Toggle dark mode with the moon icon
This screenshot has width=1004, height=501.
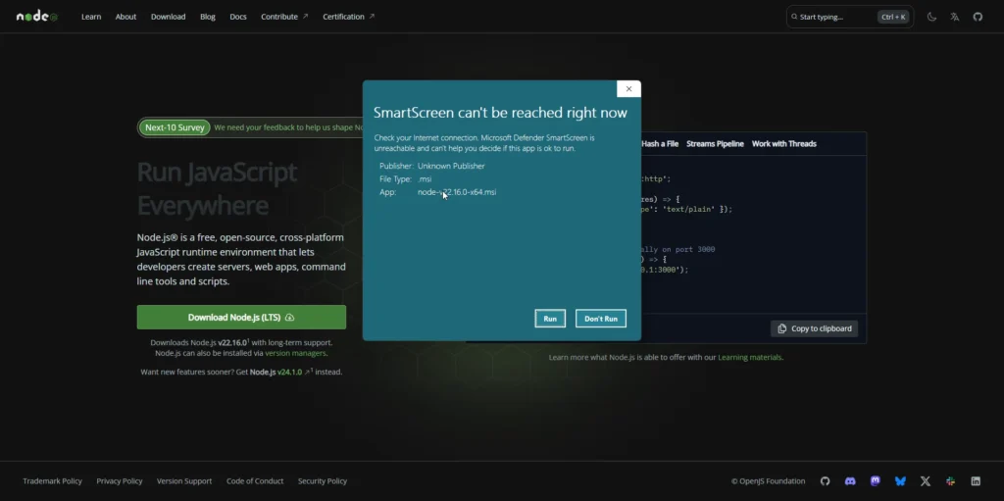point(931,17)
